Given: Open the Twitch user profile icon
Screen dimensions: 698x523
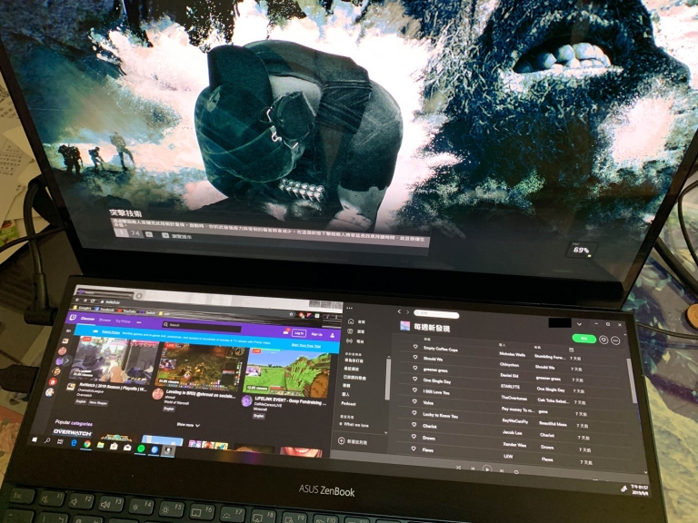Looking at the screenshot, I should tap(332, 335).
